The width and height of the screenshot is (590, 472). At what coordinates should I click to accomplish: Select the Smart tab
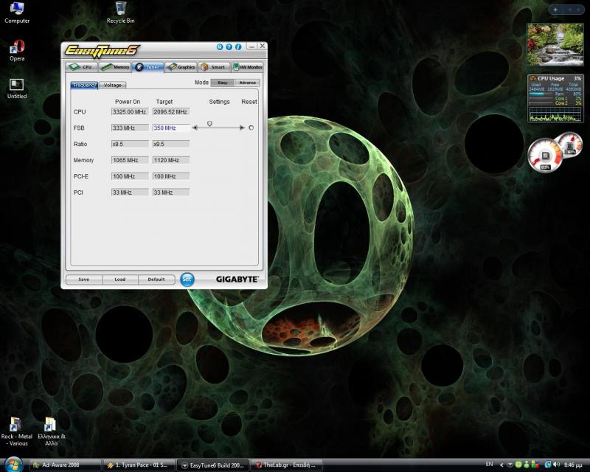click(x=214, y=67)
